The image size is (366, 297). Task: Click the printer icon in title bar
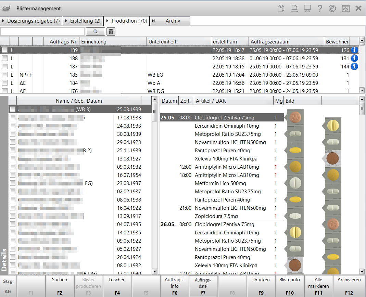(x=294, y=9)
